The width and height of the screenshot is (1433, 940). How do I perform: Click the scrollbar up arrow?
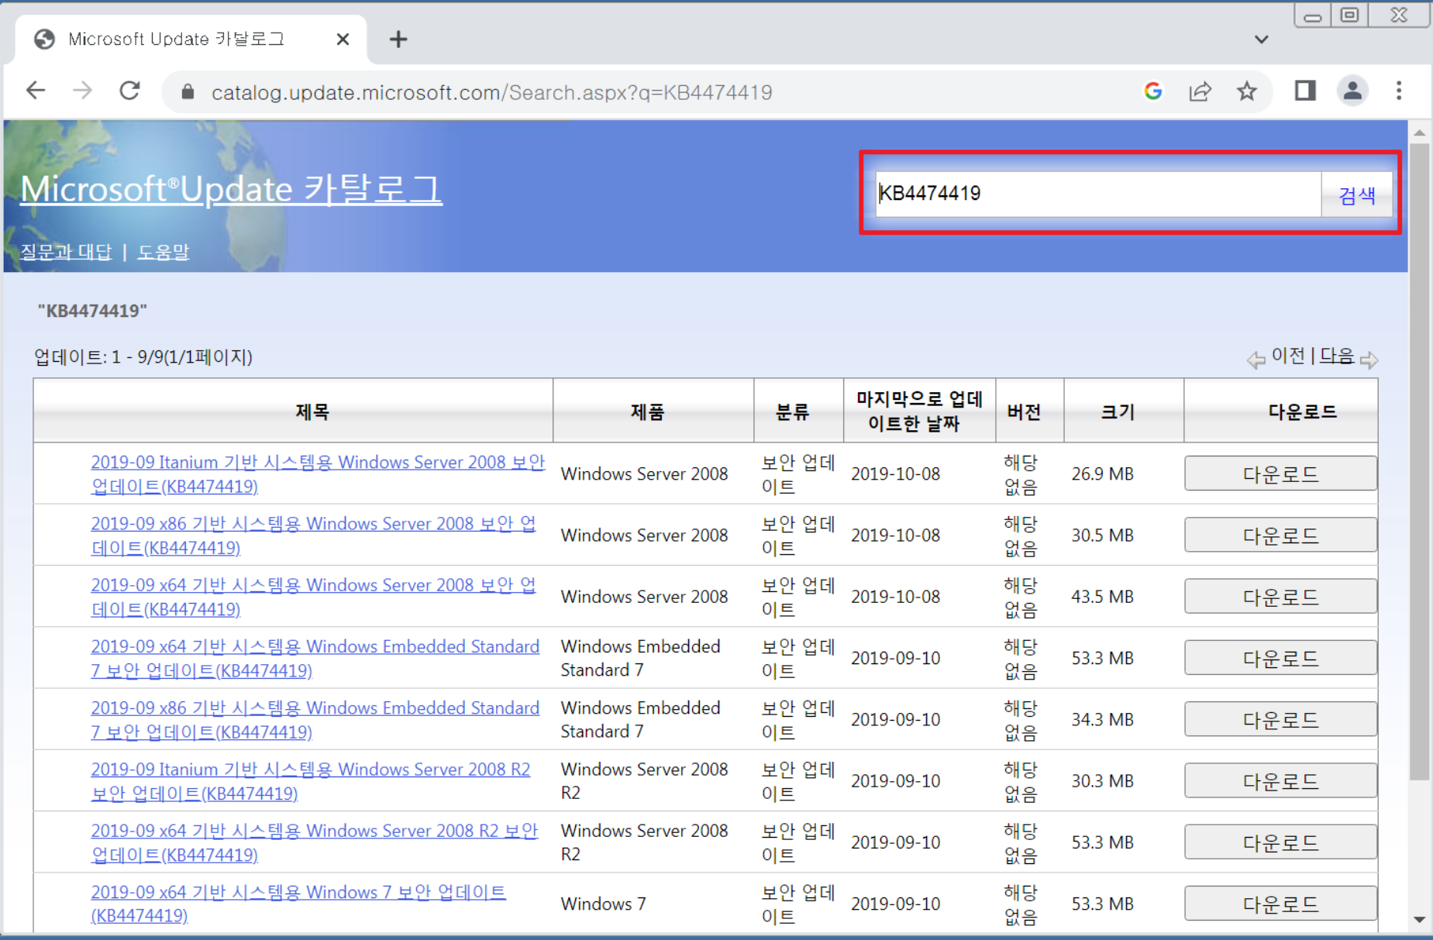[x=1419, y=133]
